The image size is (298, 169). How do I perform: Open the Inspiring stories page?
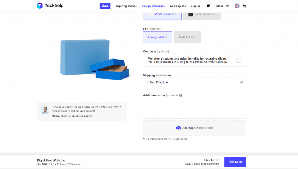click(x=126, y=6)
